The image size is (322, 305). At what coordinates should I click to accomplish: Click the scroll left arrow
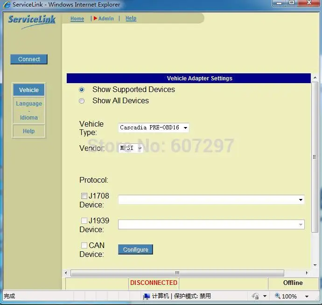pos(66,273)
